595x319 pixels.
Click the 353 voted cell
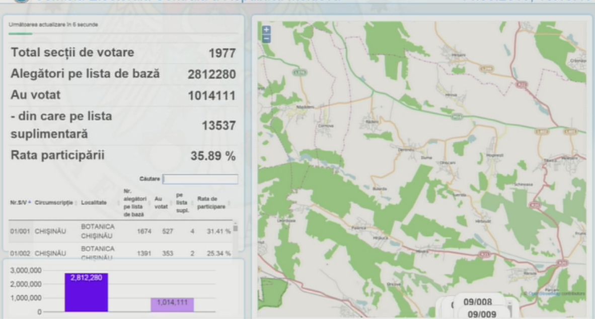point(168,253)
